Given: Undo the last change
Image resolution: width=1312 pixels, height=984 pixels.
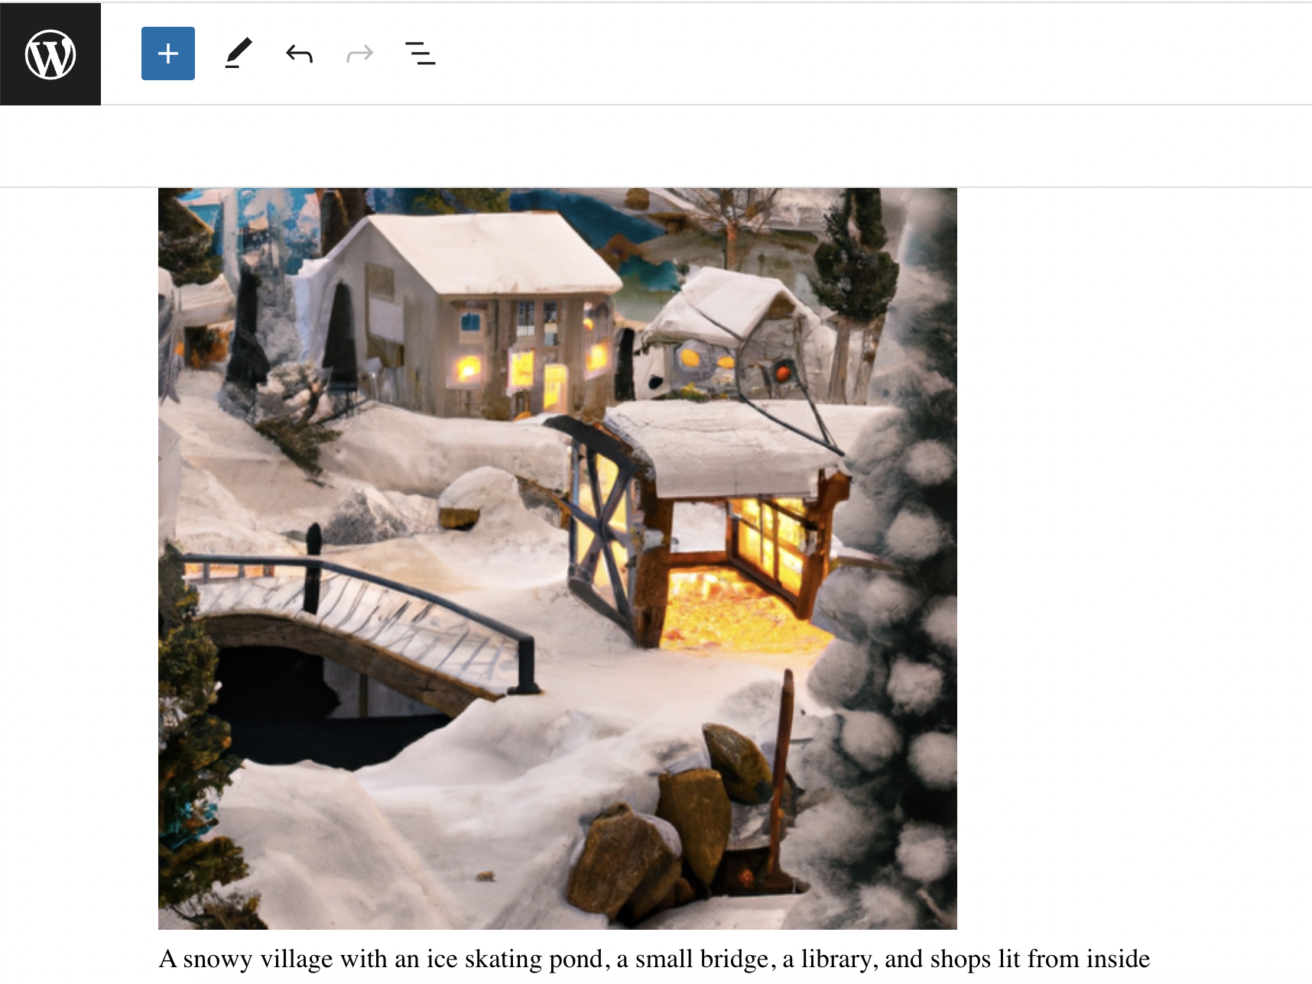Looking at the screenshot, I should [x=299, y=53].
